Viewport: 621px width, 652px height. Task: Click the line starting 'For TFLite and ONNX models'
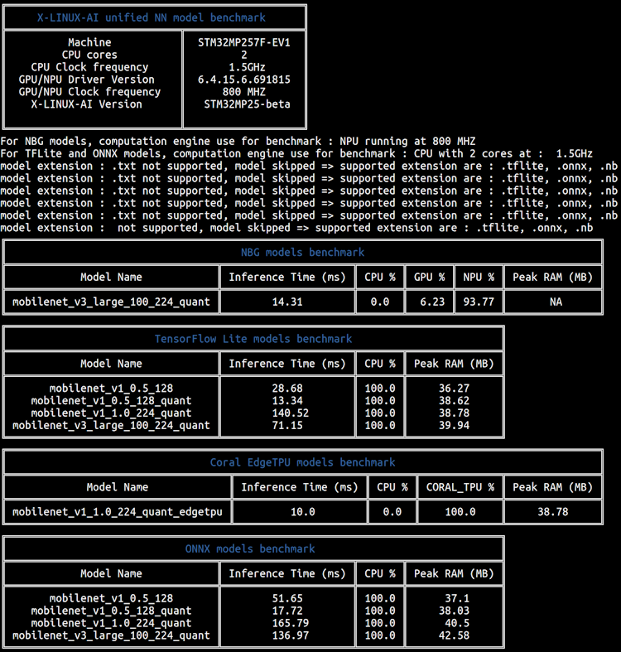tap(296, 154)
